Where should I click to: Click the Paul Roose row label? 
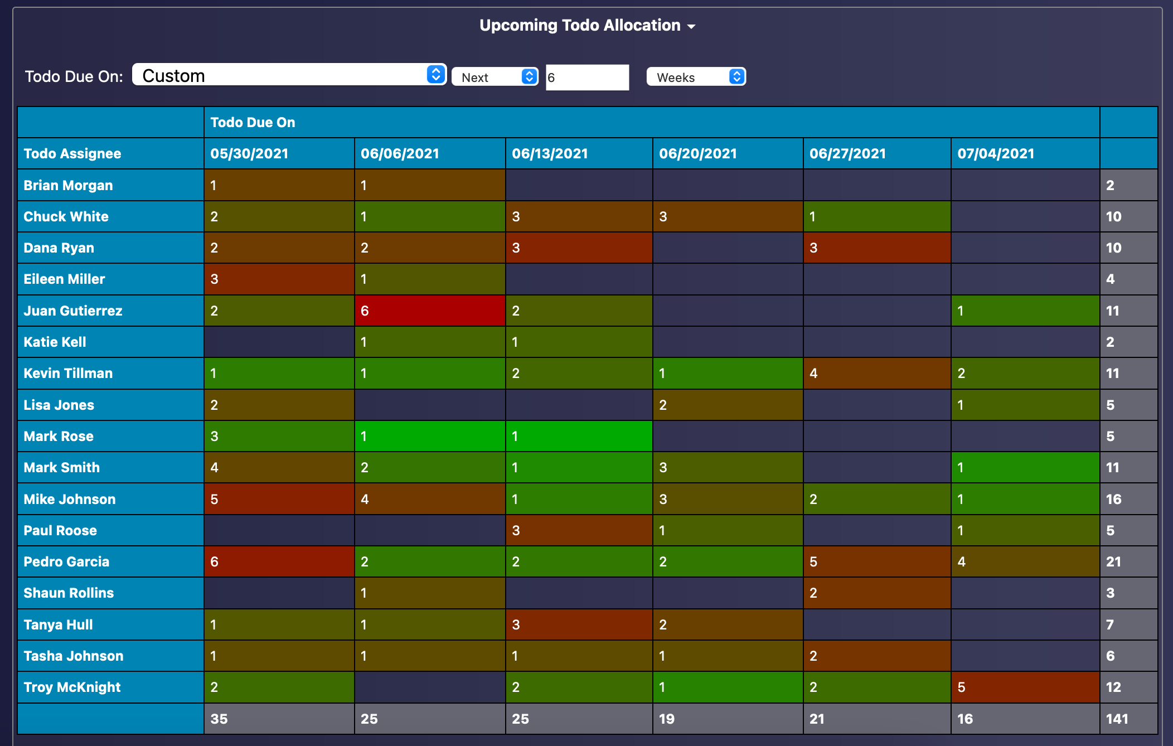pos(110,530)
